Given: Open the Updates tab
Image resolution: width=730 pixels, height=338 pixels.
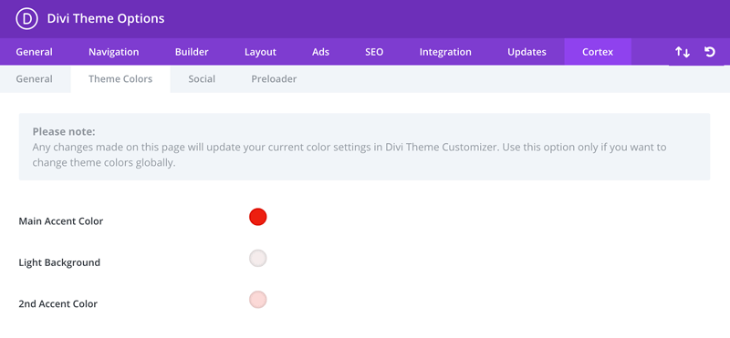Looking at the screenshot, I should 527,52.
